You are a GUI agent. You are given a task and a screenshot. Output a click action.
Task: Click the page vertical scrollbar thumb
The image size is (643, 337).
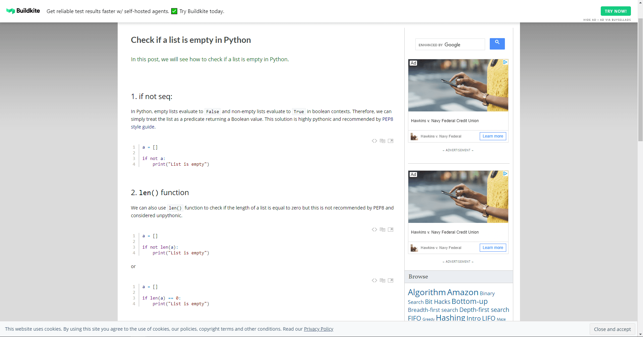click(640, 80)
